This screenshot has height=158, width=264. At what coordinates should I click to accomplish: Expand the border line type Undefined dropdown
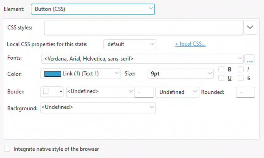click(177, 92)
